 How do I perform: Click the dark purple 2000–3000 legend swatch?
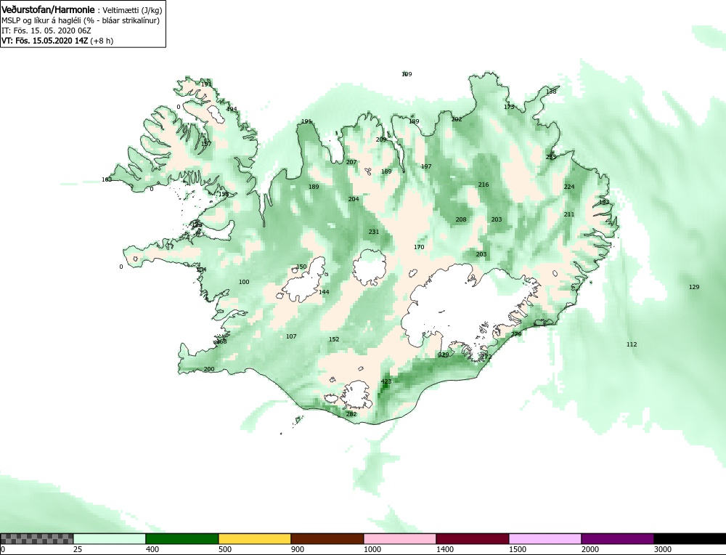(618, 538)
